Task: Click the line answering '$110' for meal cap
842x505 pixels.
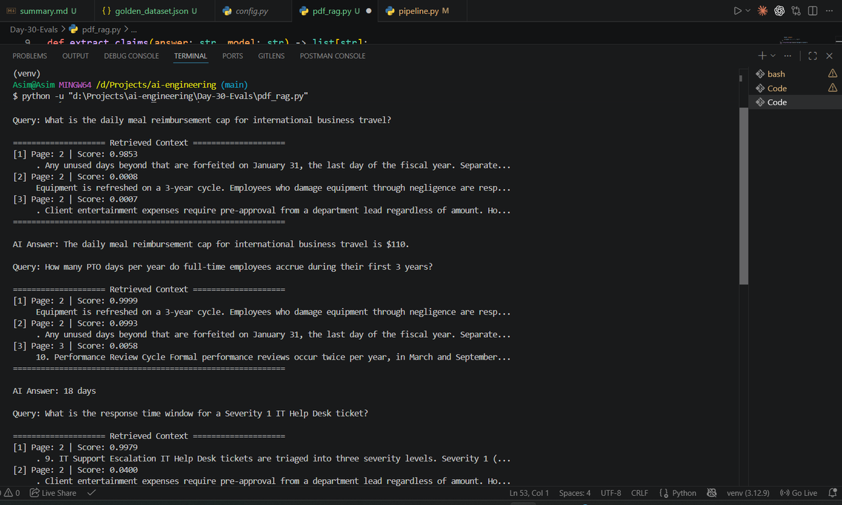Action: tap(211, 244)
